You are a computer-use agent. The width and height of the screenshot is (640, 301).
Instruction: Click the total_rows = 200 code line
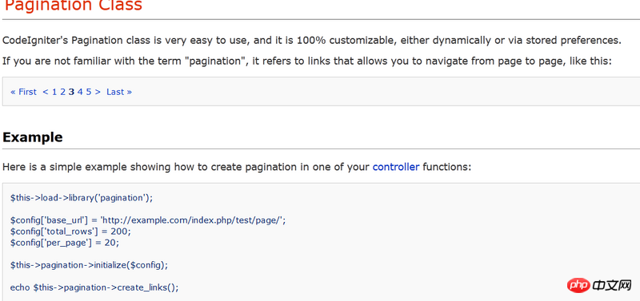click(70, 232)
